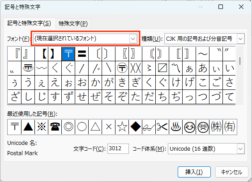Screen dimensions: 252x182
Task: Pick recent eyeglasses symbol
Action: click(149, 127)
